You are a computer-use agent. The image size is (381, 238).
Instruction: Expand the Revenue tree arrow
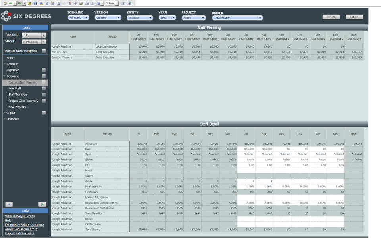[4, 64]
